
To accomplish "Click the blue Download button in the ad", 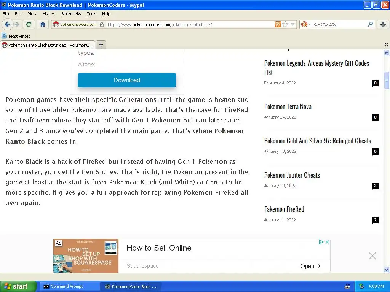I will coord(127,80).
